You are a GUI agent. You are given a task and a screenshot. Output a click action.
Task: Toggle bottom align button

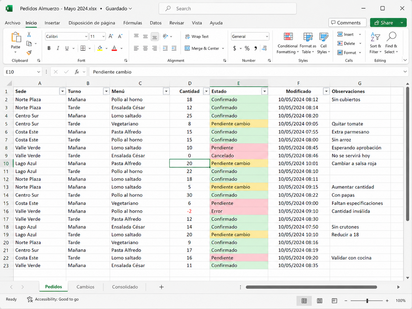click(x=155, y=36)
